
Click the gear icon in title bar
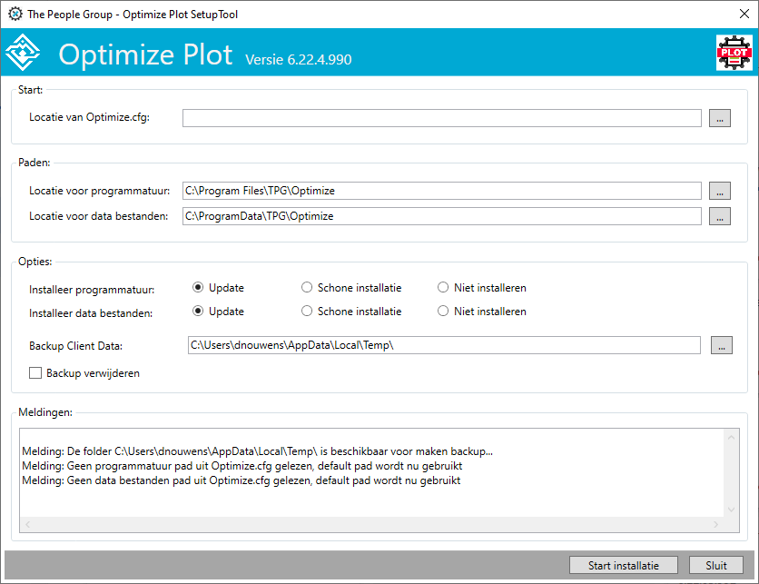pos(15,14)
